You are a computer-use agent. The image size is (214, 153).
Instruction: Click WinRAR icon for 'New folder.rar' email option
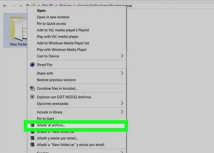coord(32,145)
